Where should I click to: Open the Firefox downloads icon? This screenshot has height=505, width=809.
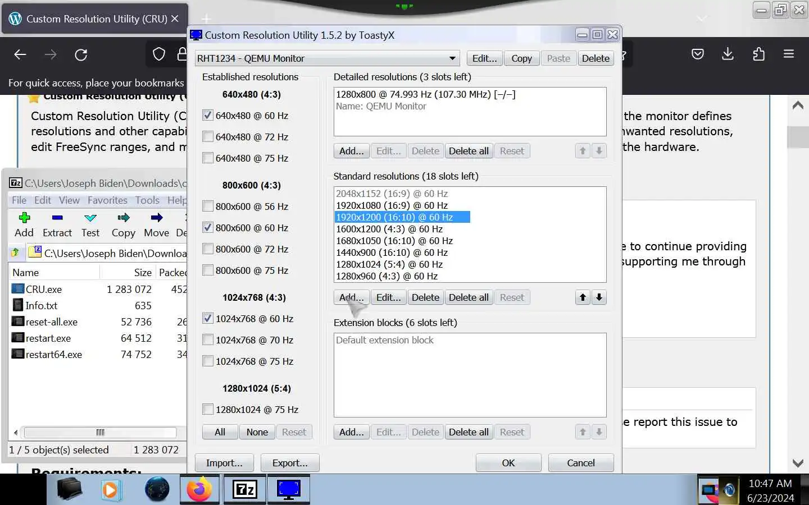pos(728,54)
